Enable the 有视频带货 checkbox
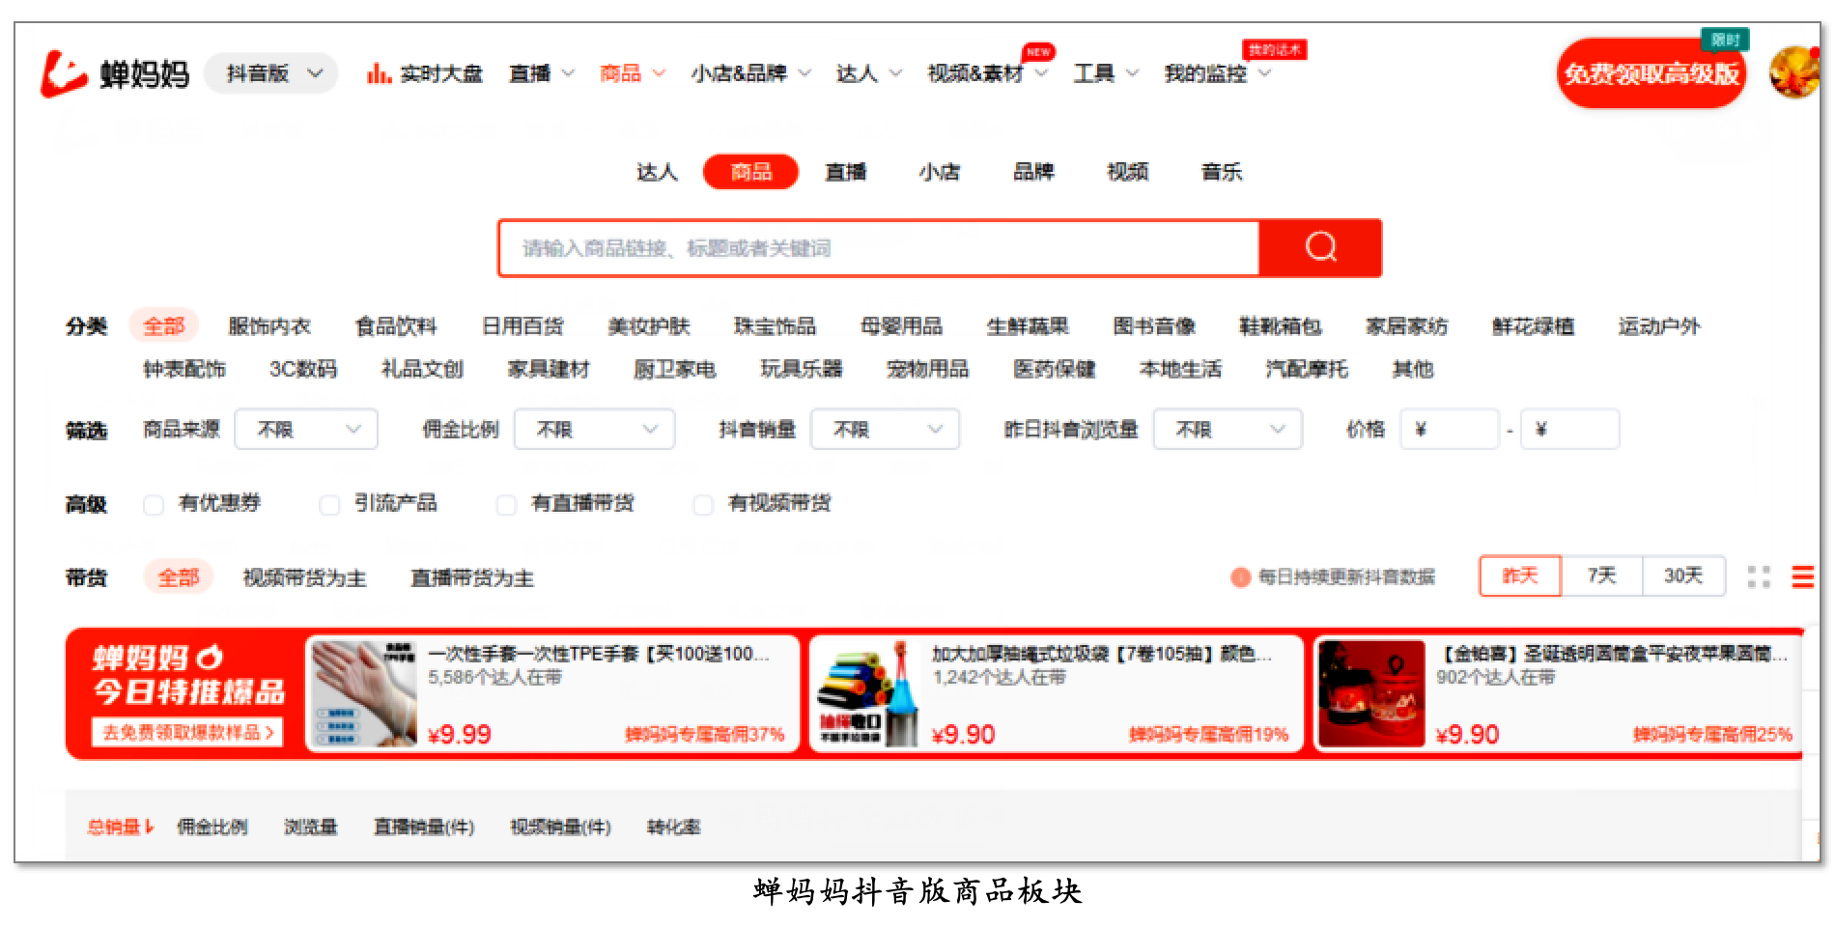The image size is (1835, 927). [703, 504]
